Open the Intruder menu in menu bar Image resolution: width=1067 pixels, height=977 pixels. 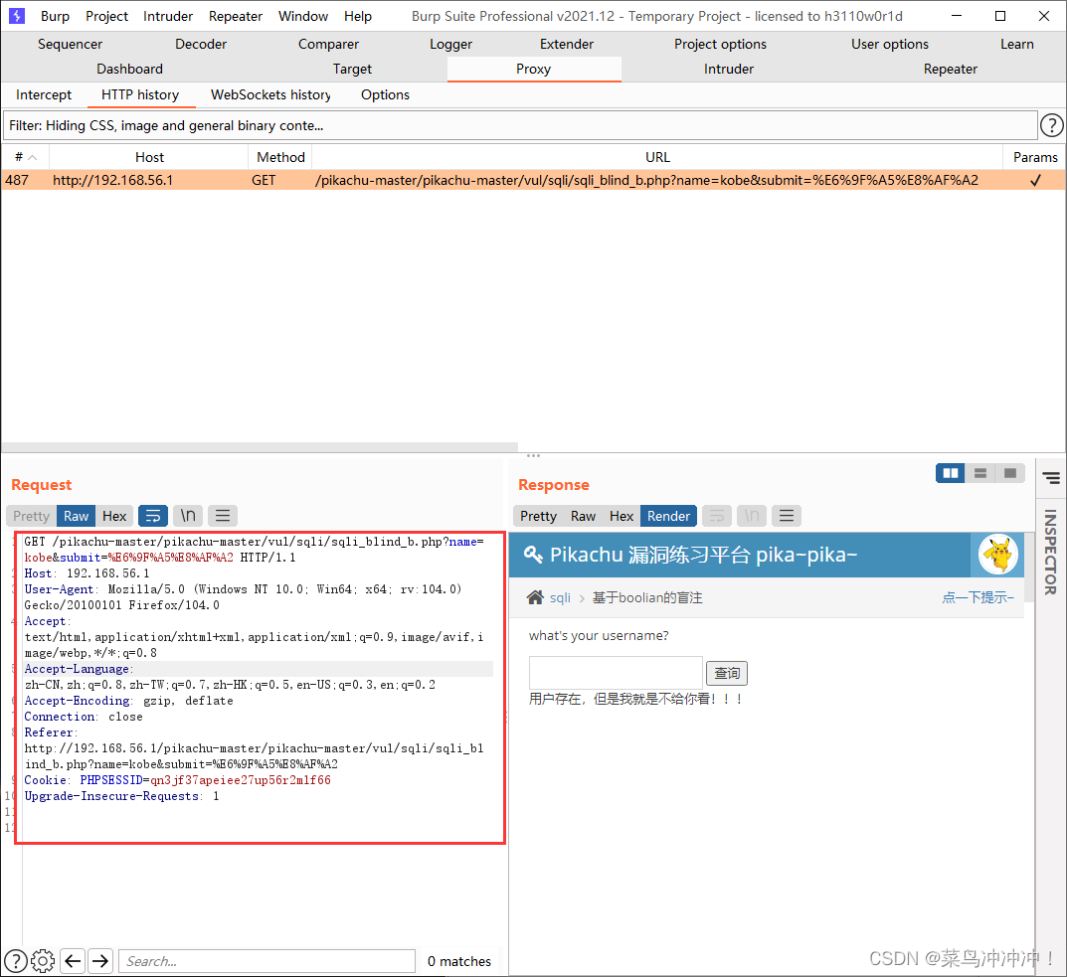[168, 16]
